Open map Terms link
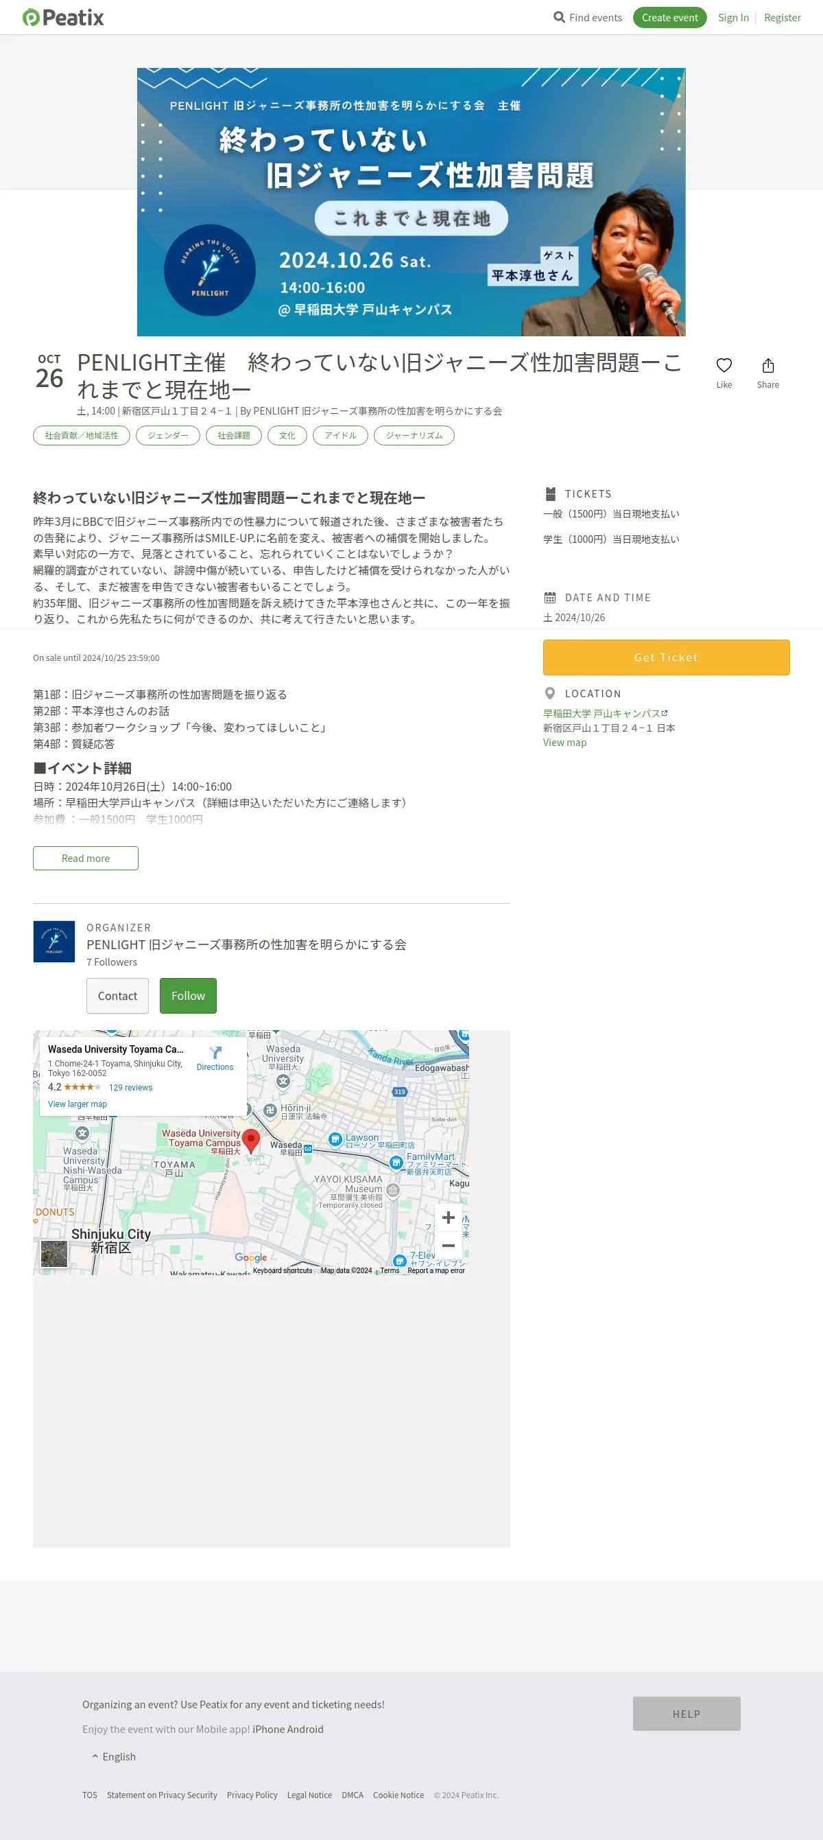The height and width of the screenshot is (1840, 823). click(390, 1271)
